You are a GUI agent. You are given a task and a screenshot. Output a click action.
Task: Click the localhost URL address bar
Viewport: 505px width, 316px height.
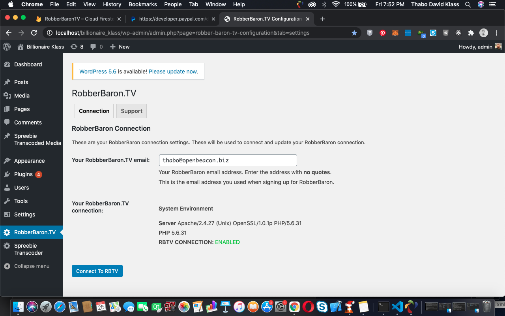tap(182, 33)
